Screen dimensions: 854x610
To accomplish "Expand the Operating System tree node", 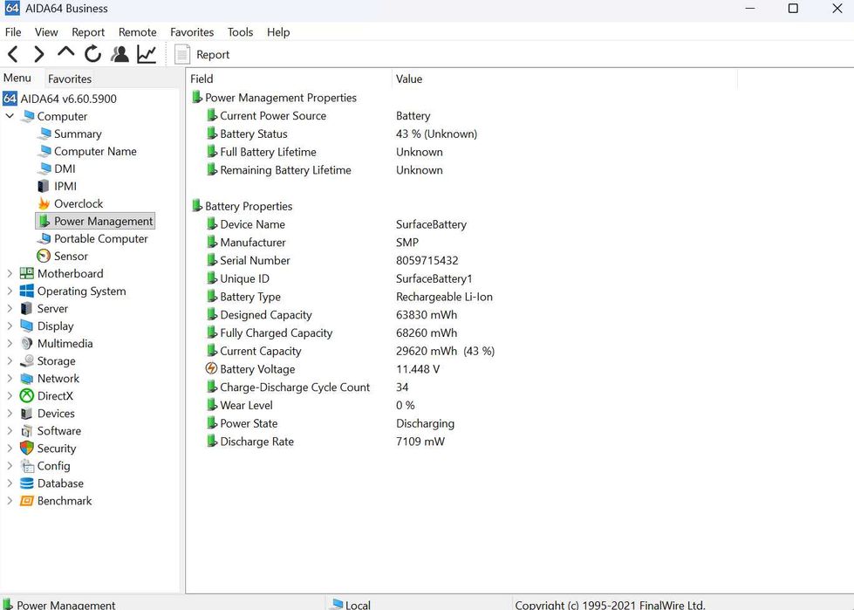I will point(10,291).
